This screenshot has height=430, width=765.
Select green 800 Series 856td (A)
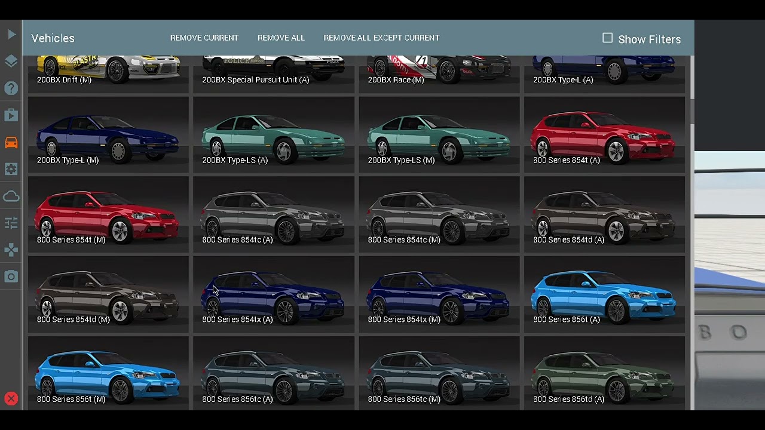tap(604, 373)
